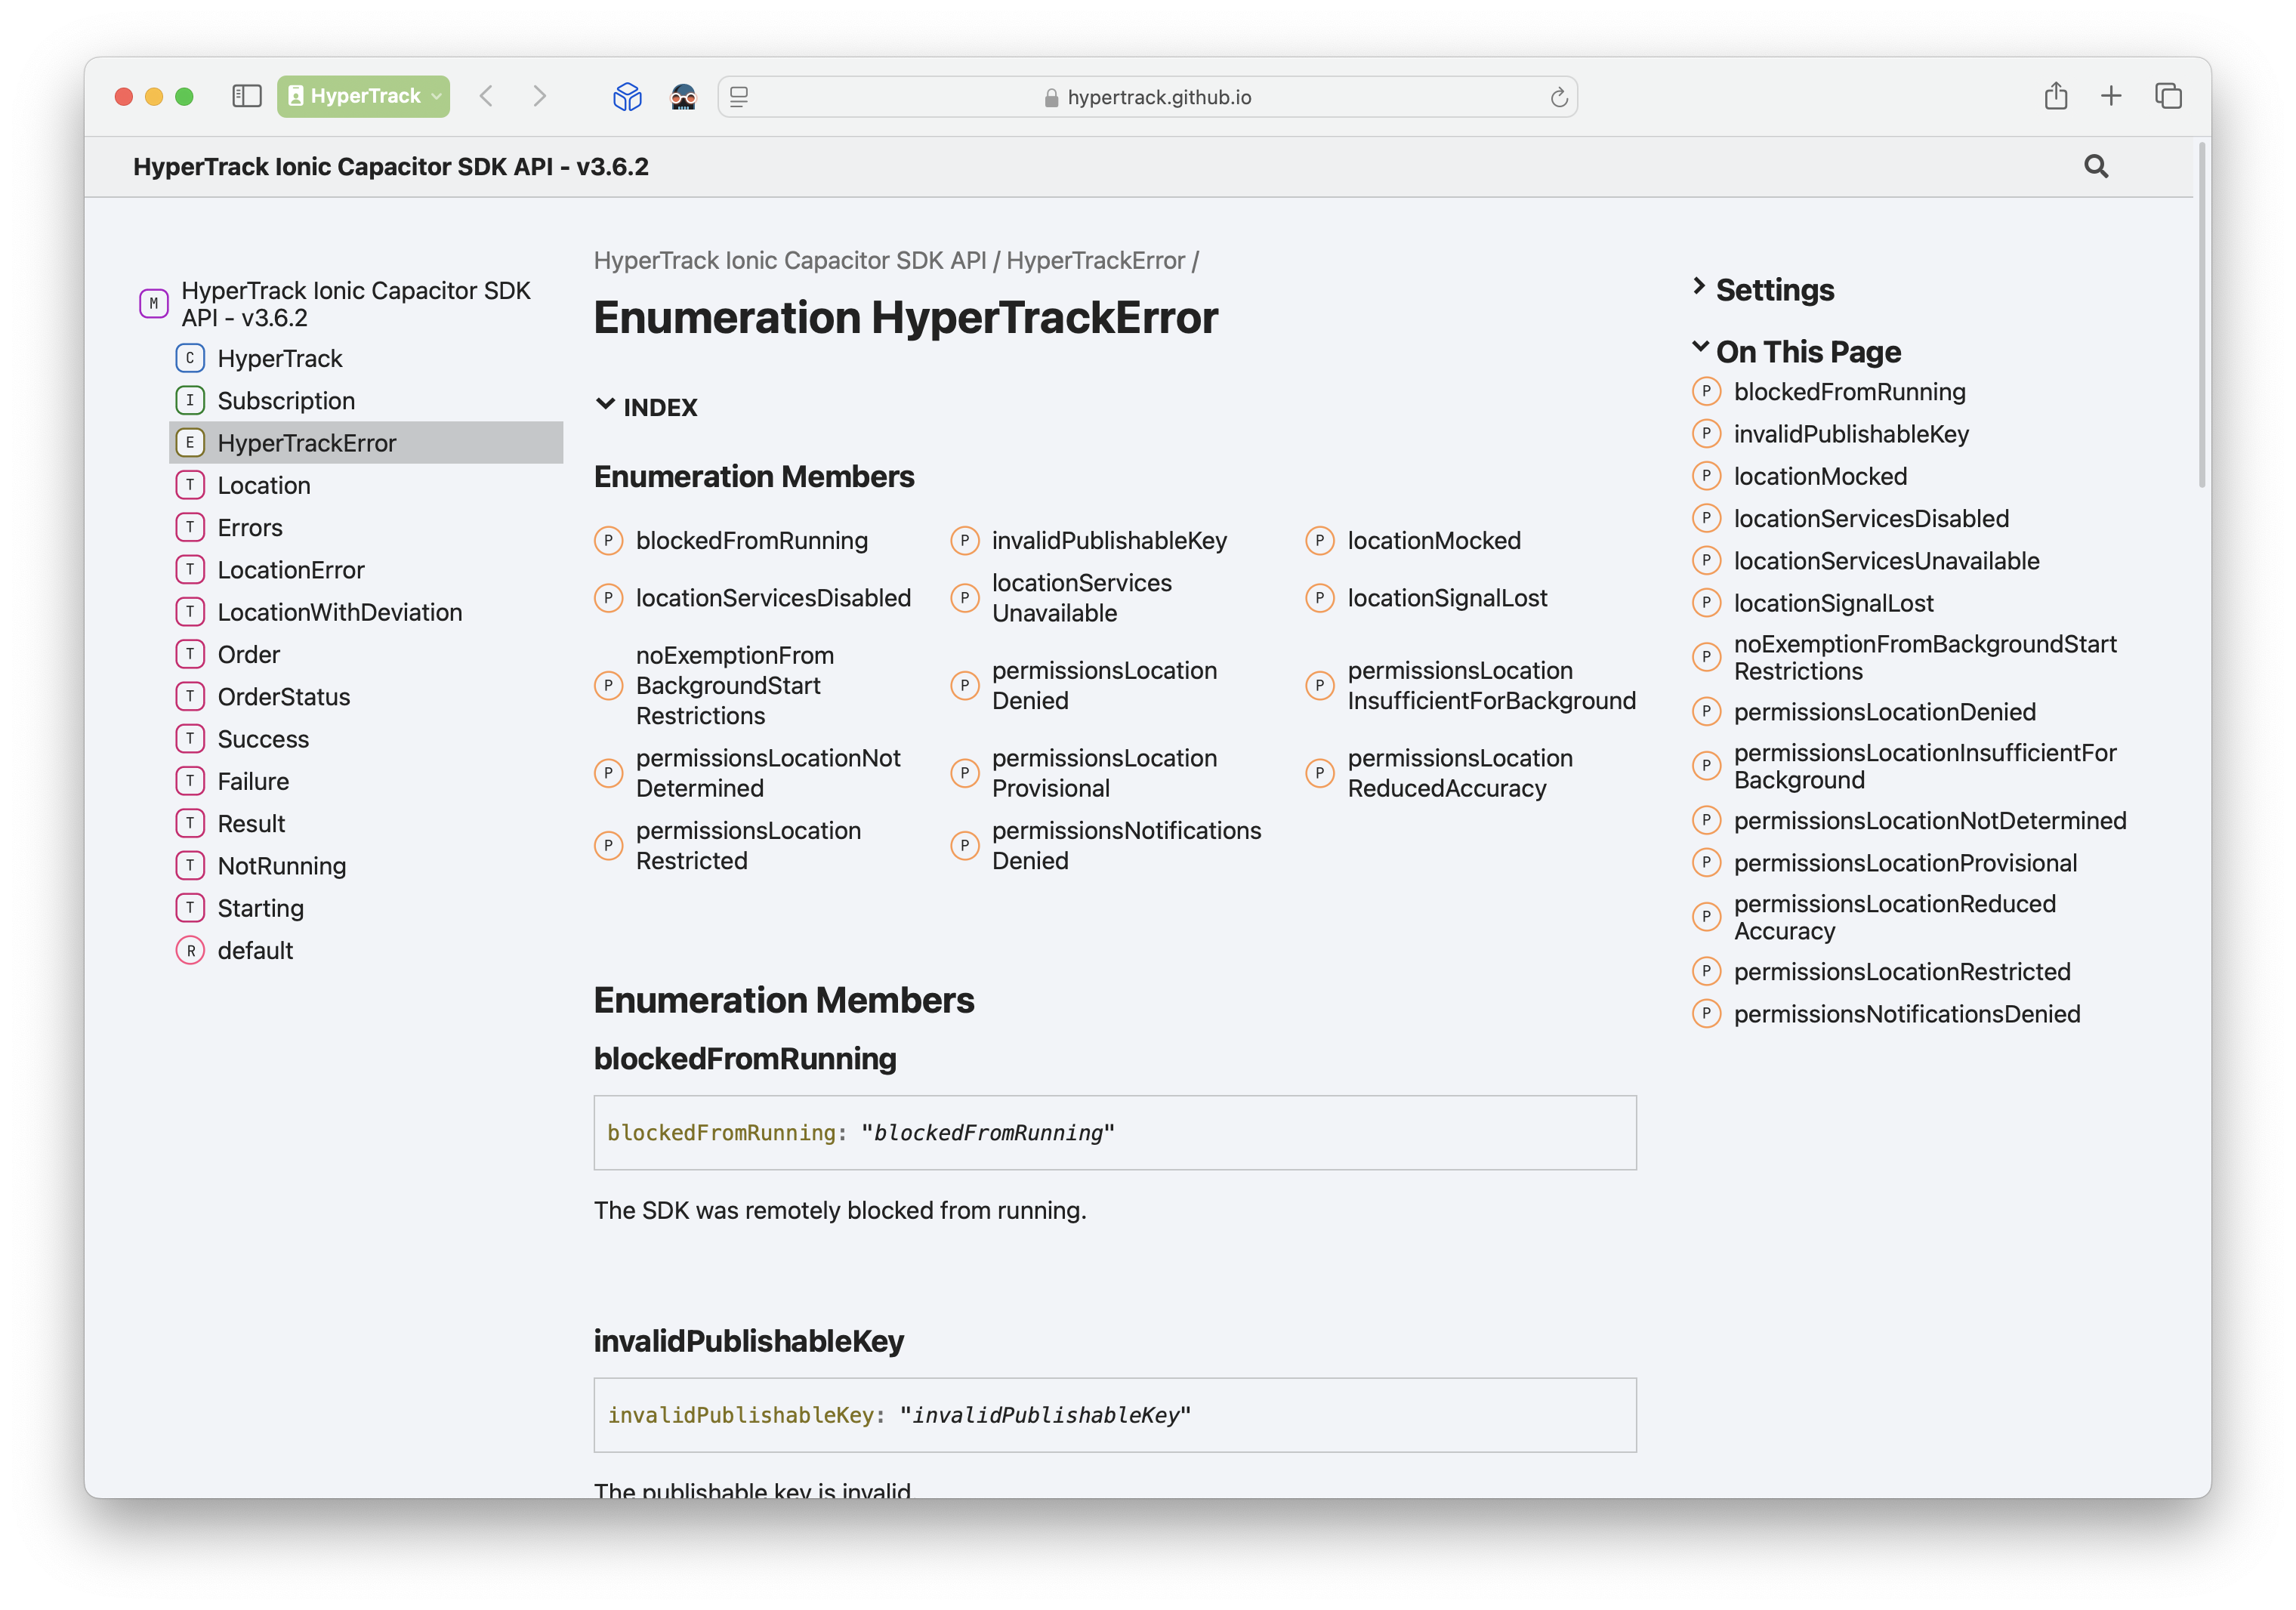Image resolution: width=2296 pixels, height=1610 pixels.
Task: Click the T icon beside OrderStatus
Action: tap(190, 696)
